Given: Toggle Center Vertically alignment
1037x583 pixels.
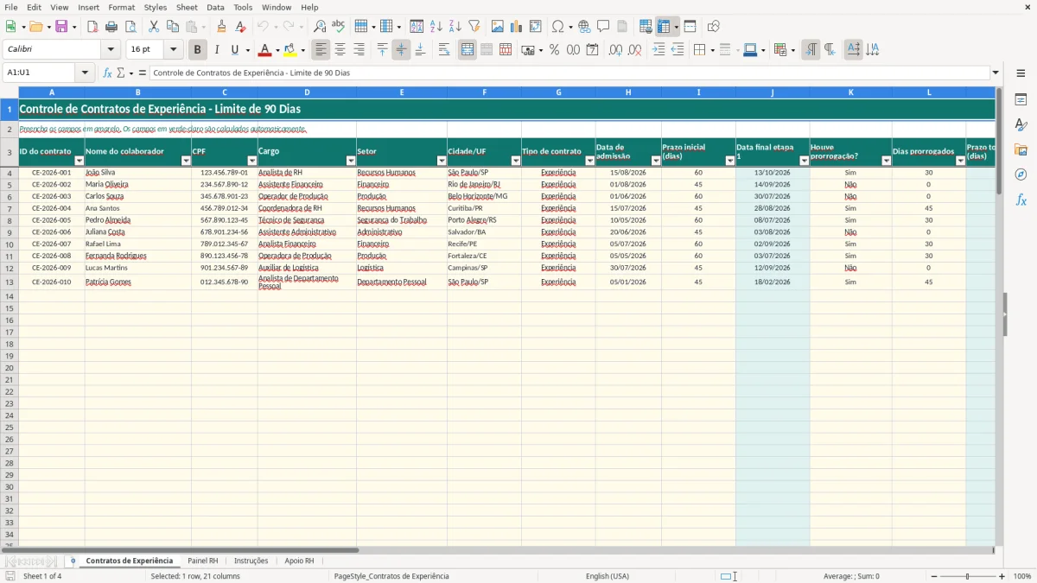Looking at the screenshot, I should (x=401, y=50).
